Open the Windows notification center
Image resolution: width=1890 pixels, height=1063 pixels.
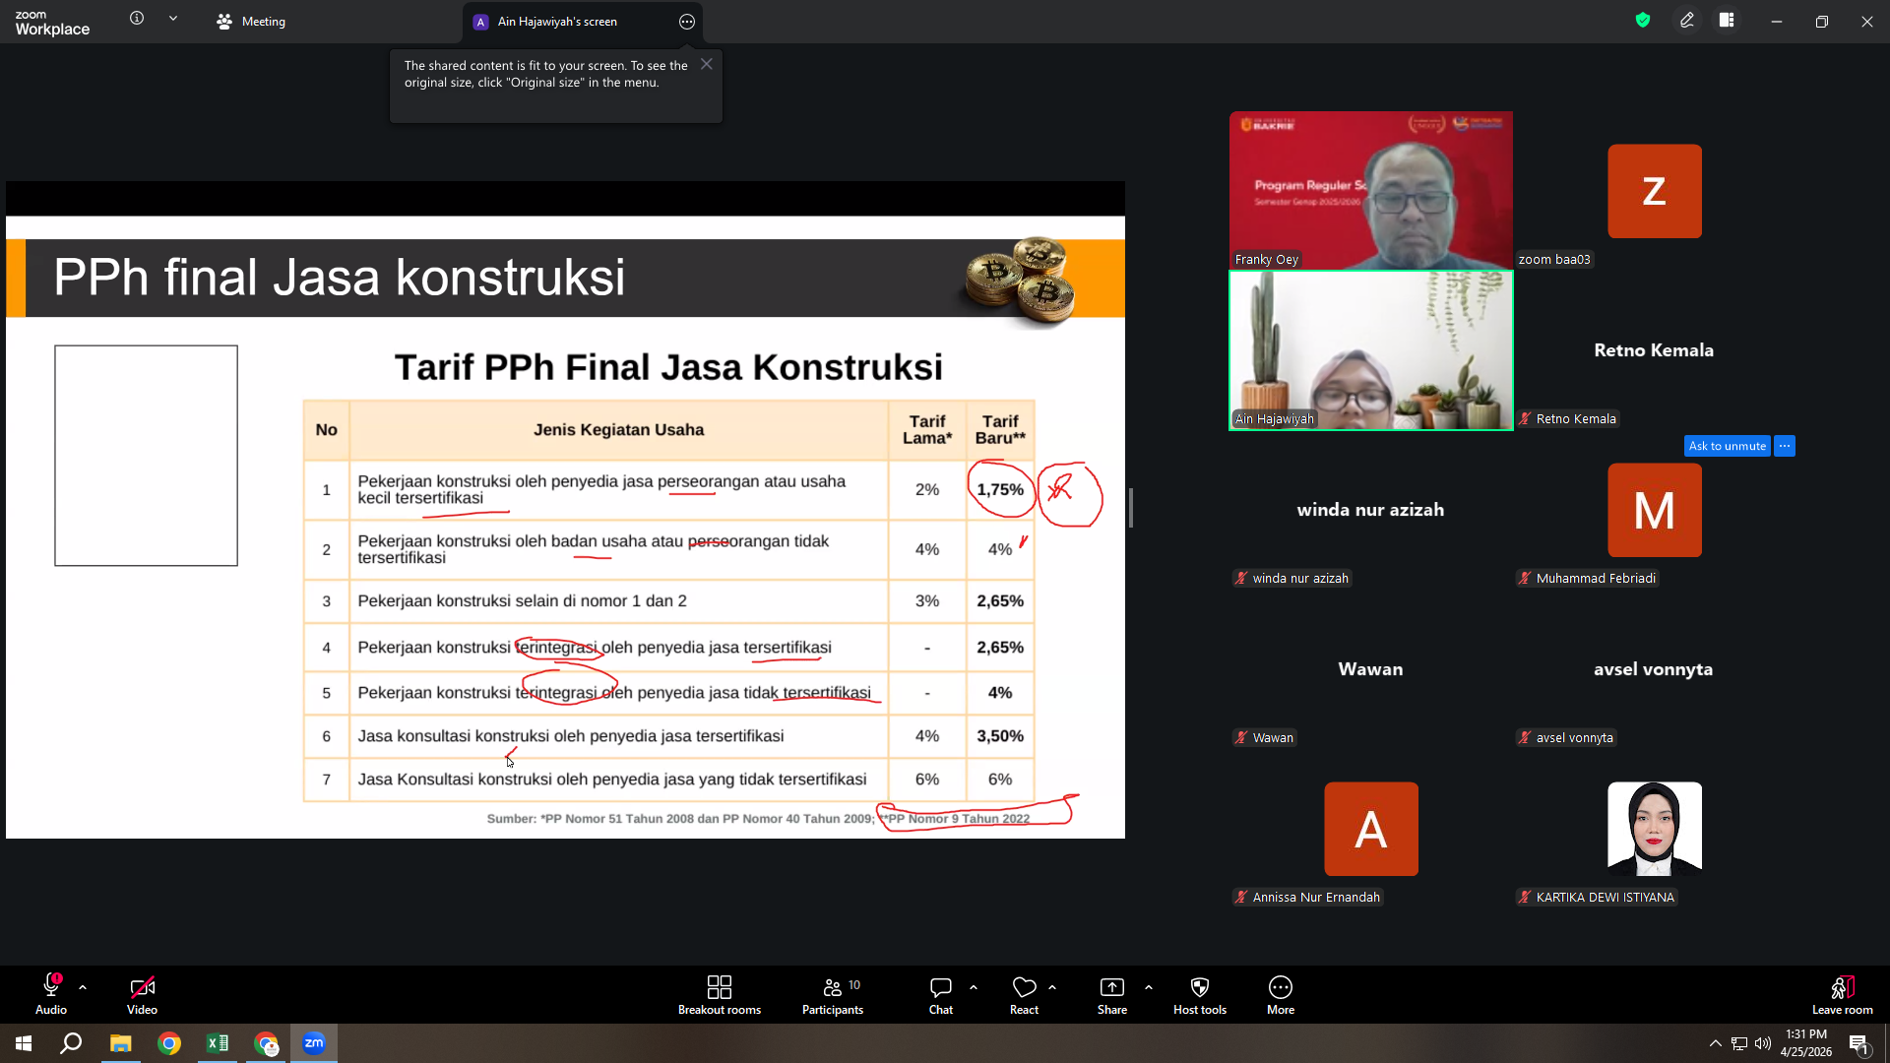1859,1043
